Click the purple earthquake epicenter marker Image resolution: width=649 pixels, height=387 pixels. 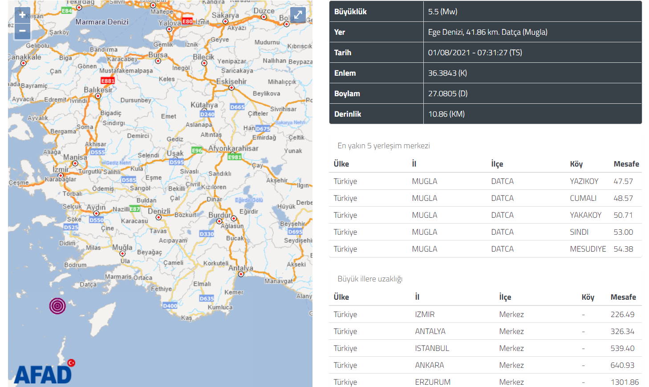point(57,306)
